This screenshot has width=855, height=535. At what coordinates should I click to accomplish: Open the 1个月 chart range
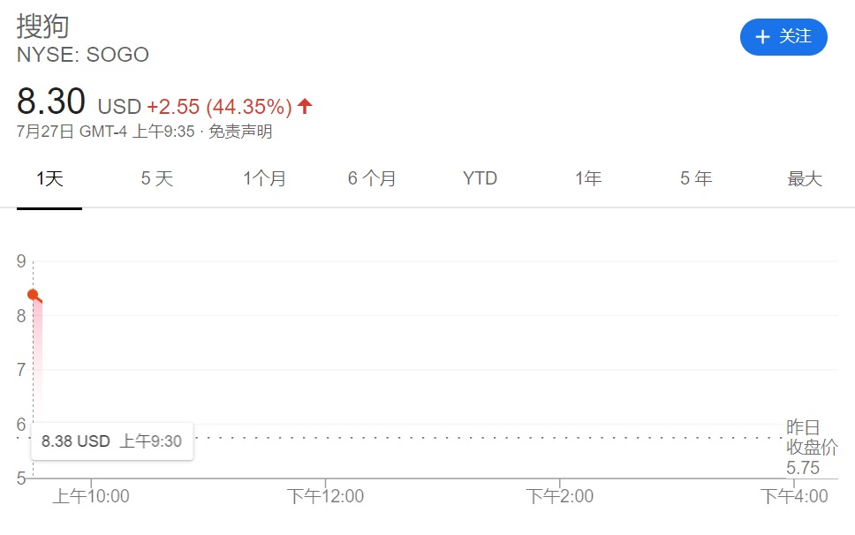click(x=264, y=178)
